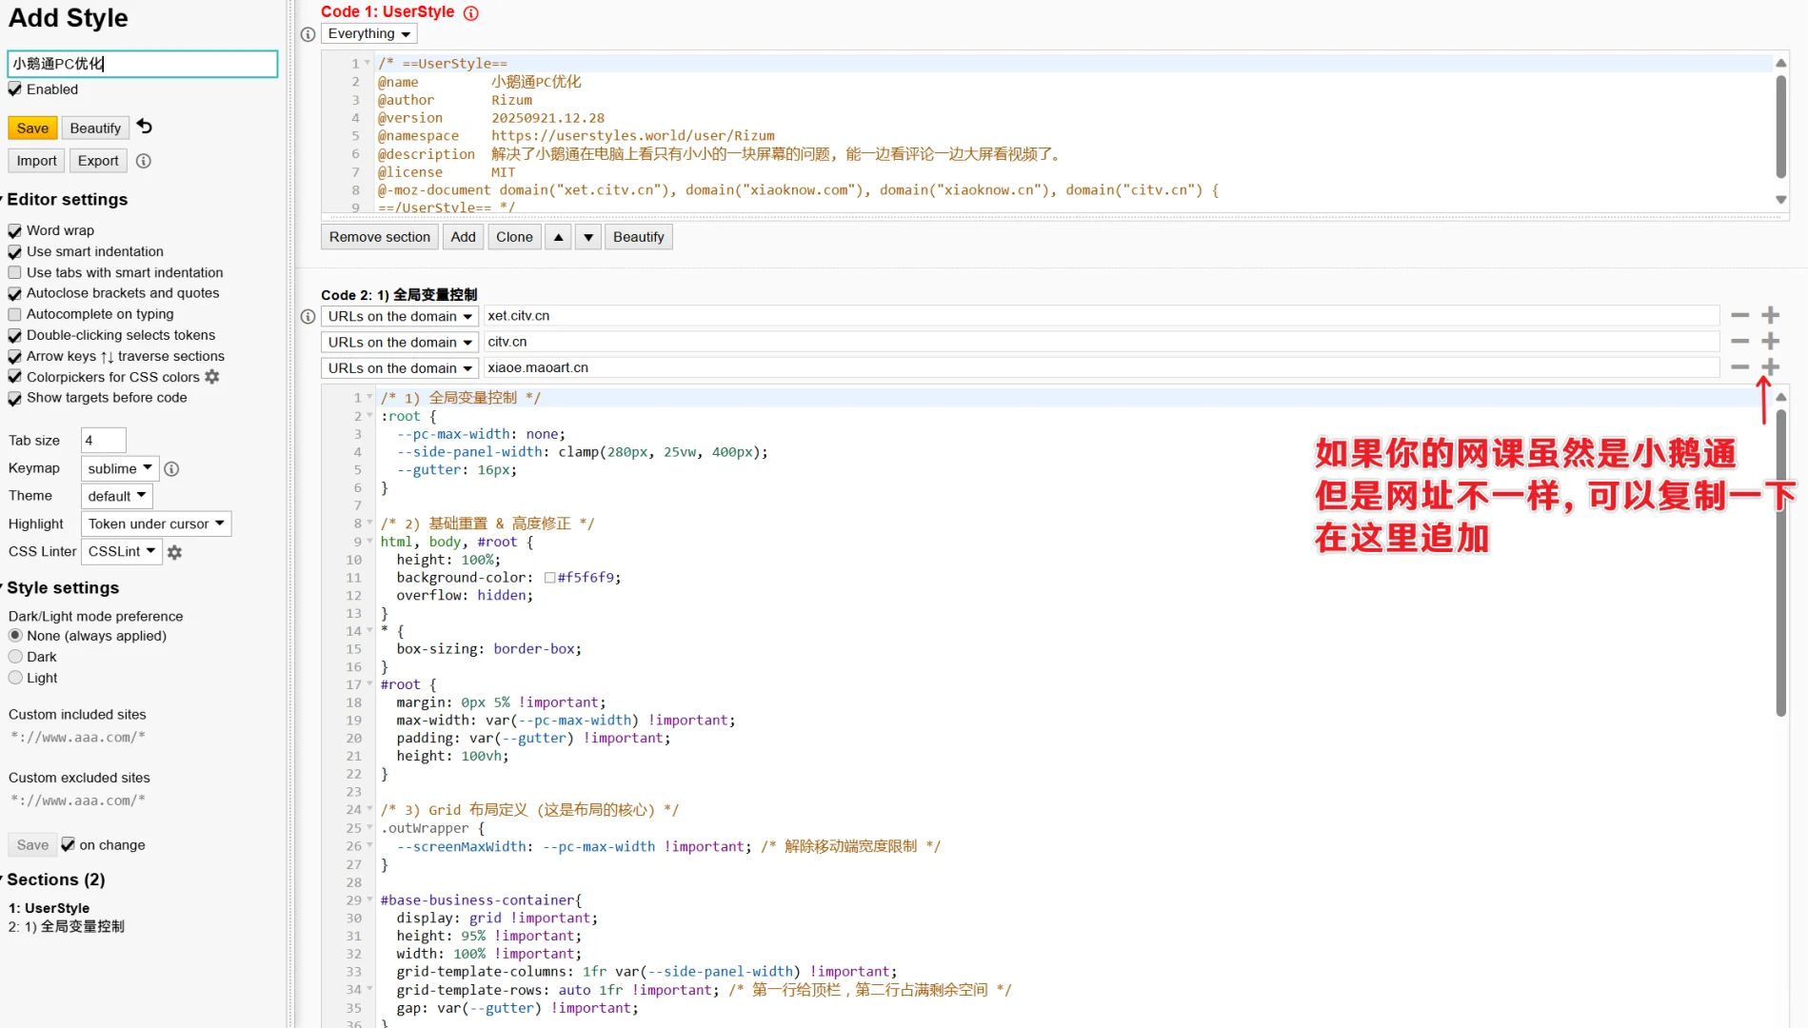
Task: Remove the xet.citv.cn target with minus
Action: coord(1739,315)
